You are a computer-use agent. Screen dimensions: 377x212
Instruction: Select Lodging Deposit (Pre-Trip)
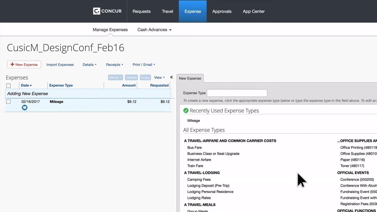pyautogui.click(x=208, y=185)
